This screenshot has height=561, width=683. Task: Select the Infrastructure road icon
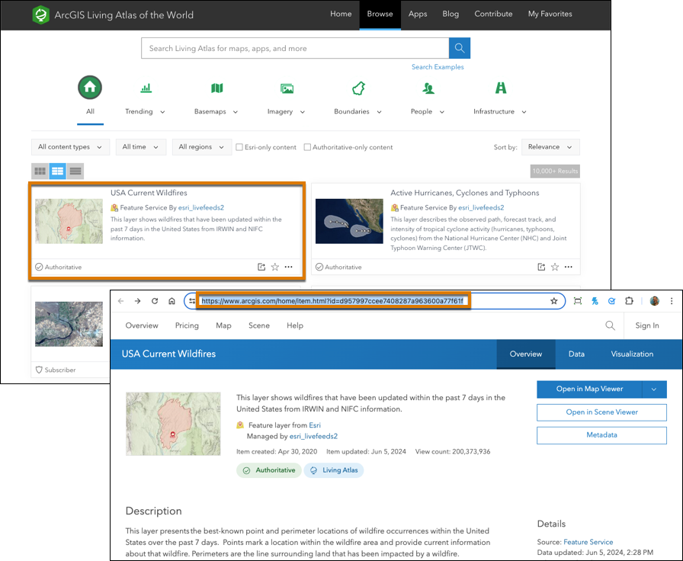pos(501,88)
